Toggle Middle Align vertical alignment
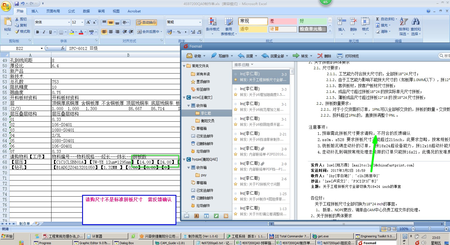The width and height of the screenshot is (450, 245). [111, 22]
